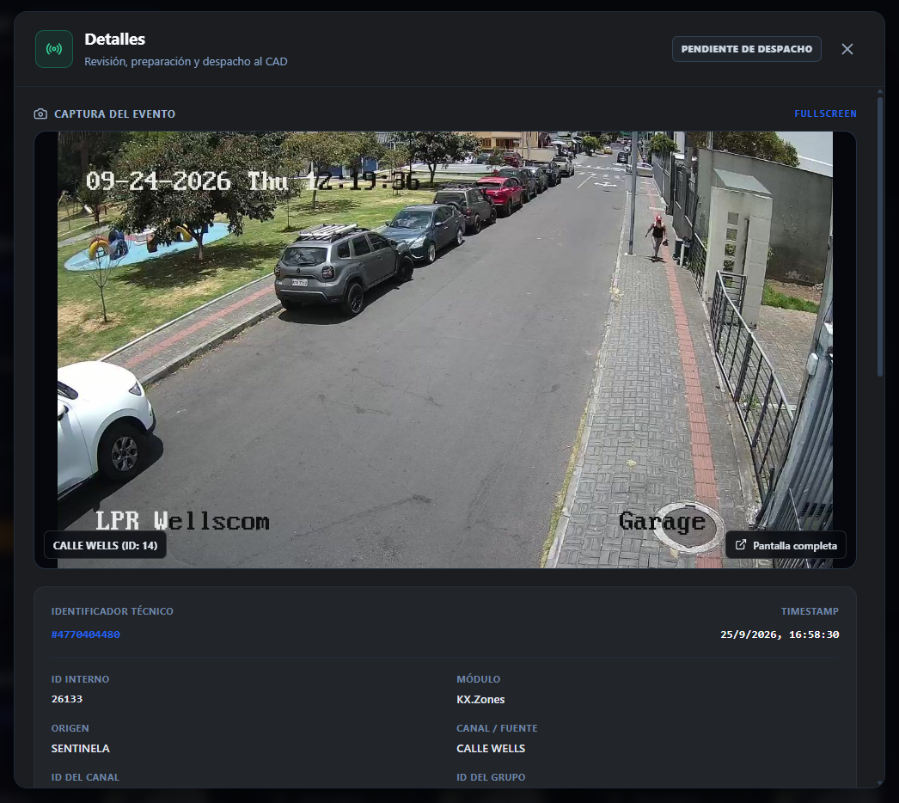Click the scroll up arrow of the dialog
The image size is (899, 803).
[880, 91]
